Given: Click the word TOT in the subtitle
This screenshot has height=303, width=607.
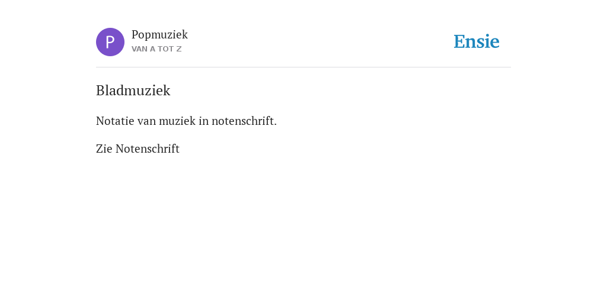Looking at the screenshot, I should point(165,49).
